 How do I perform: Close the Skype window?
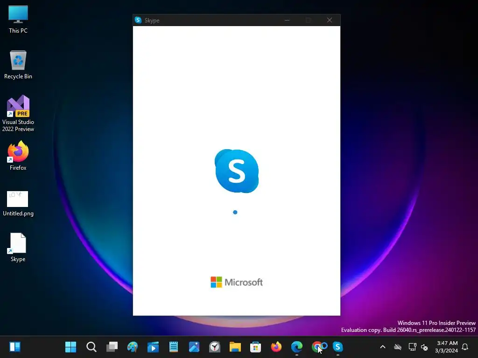330,20
